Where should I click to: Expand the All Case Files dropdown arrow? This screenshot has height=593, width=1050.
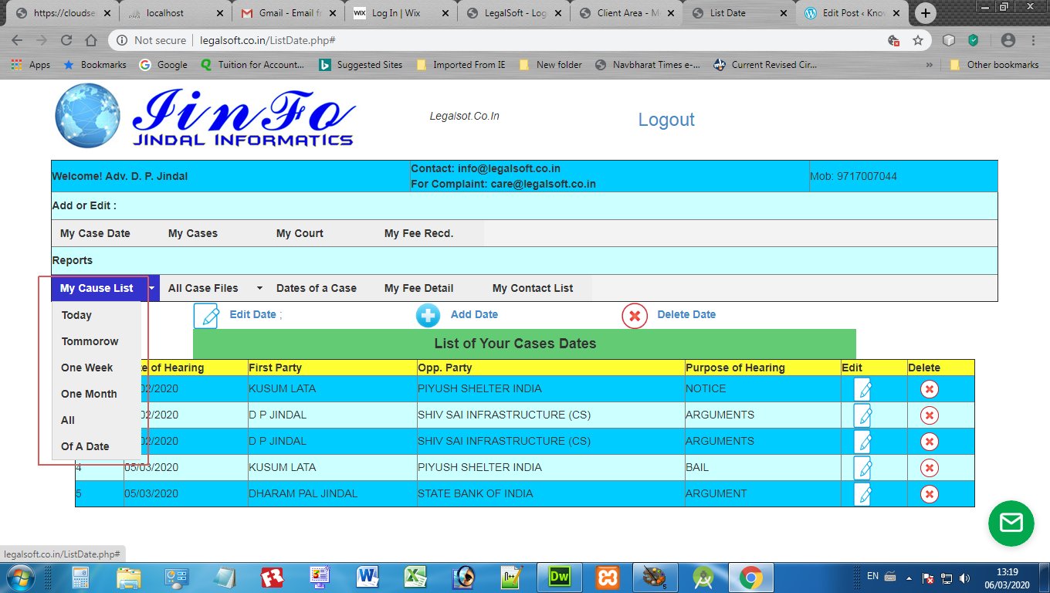(x=259, y=288)
